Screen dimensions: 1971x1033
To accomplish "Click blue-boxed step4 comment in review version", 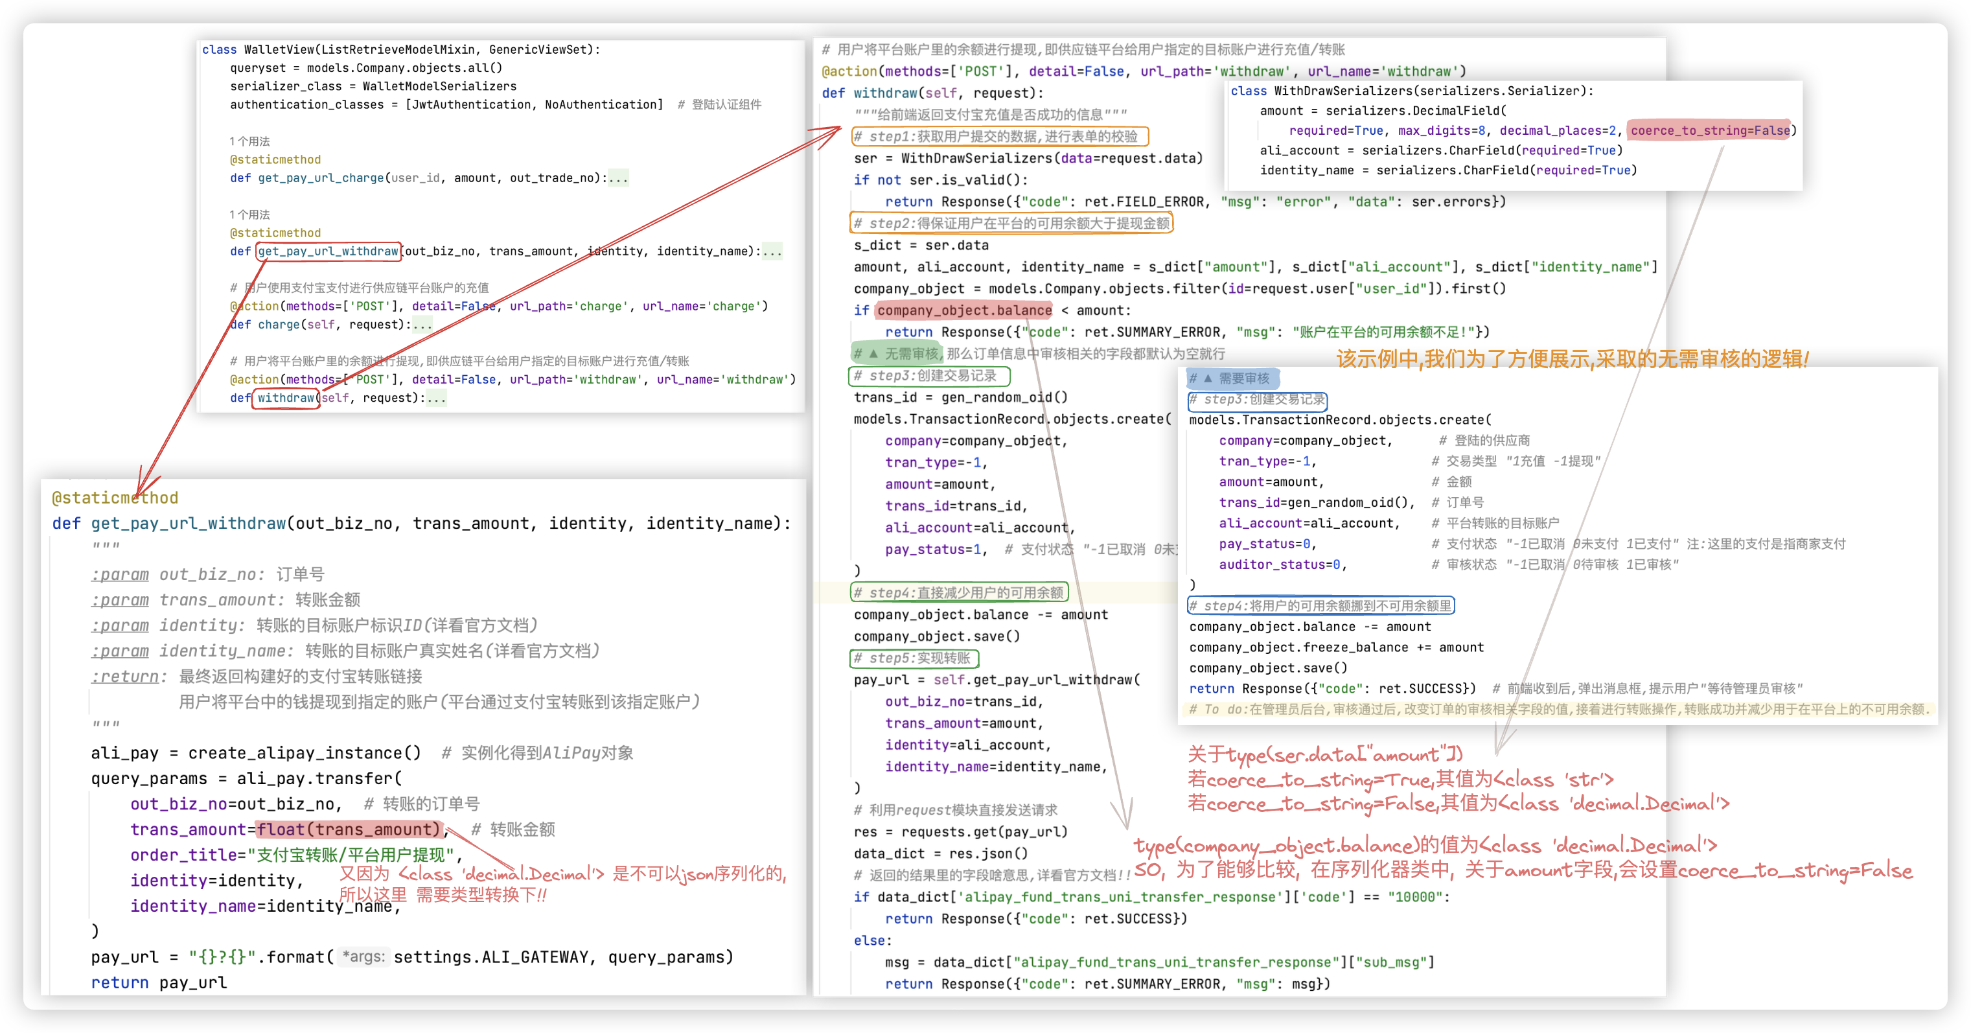I will [1320, 606].
